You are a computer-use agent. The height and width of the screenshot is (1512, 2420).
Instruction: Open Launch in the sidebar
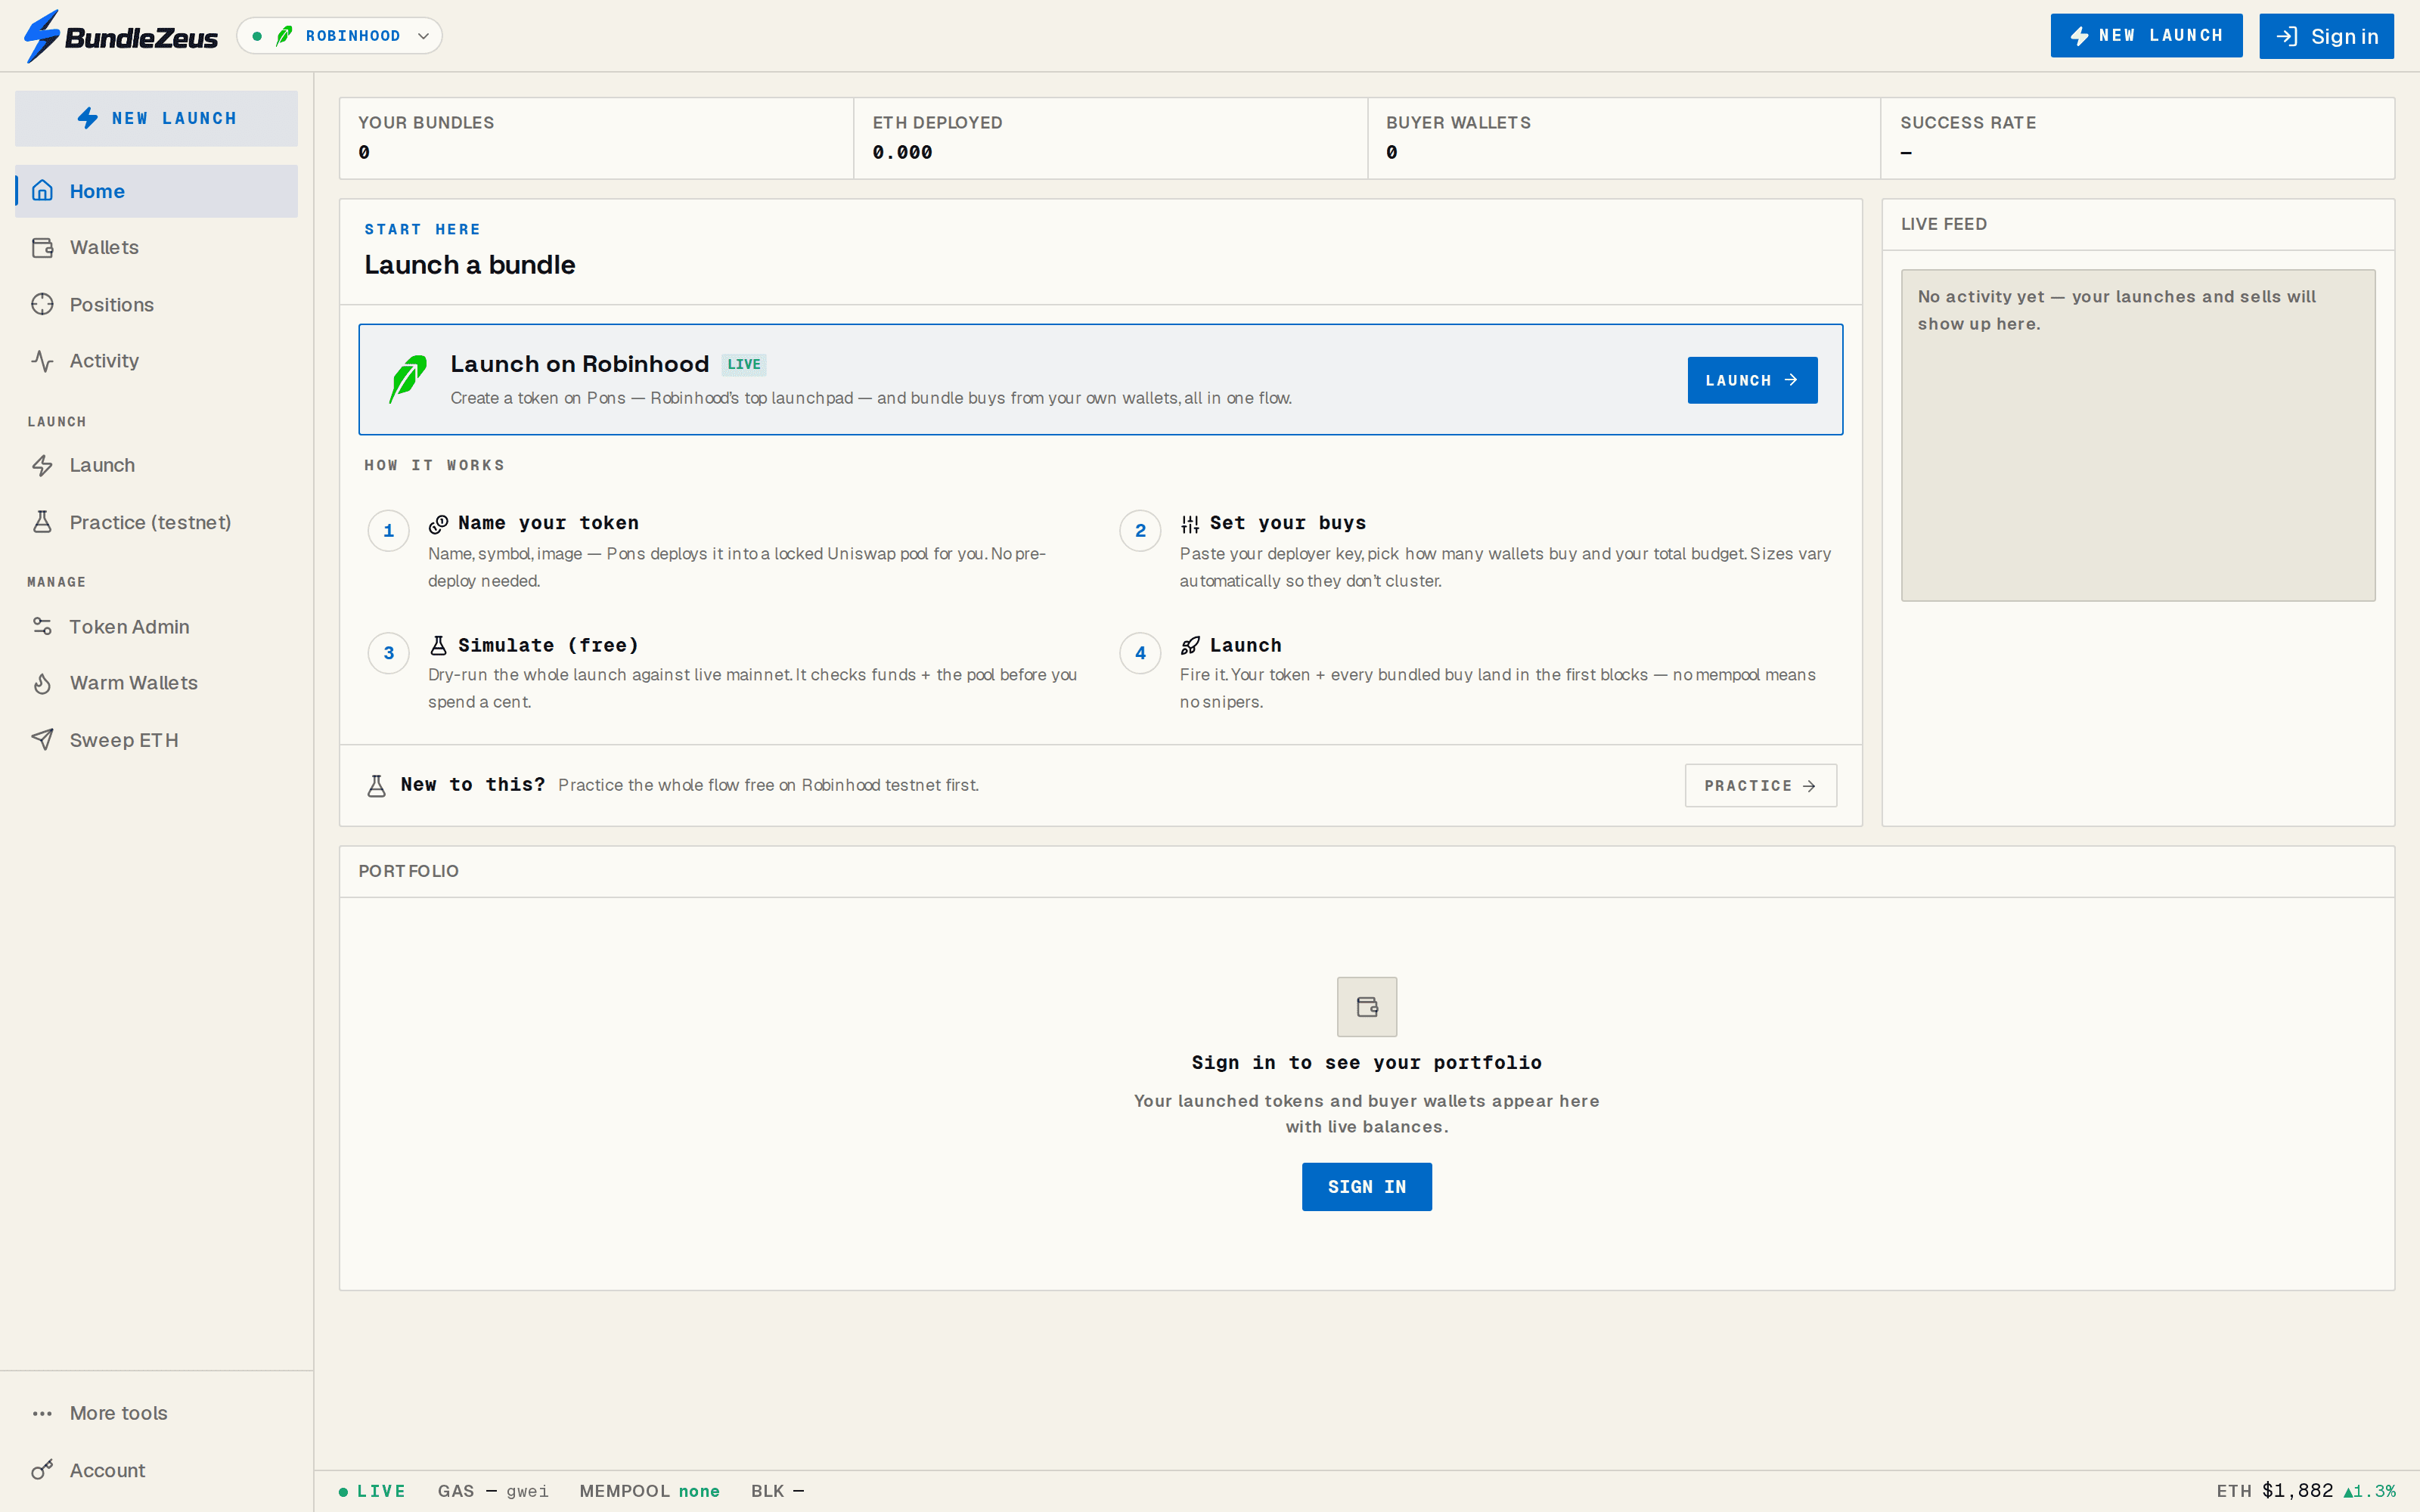pos(156,465)
